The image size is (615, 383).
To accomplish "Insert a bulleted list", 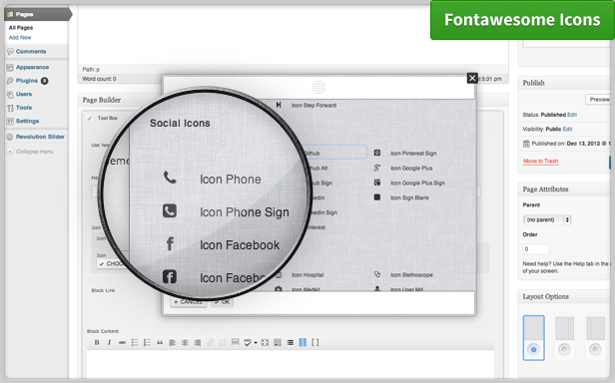I will tap(135, 343).
